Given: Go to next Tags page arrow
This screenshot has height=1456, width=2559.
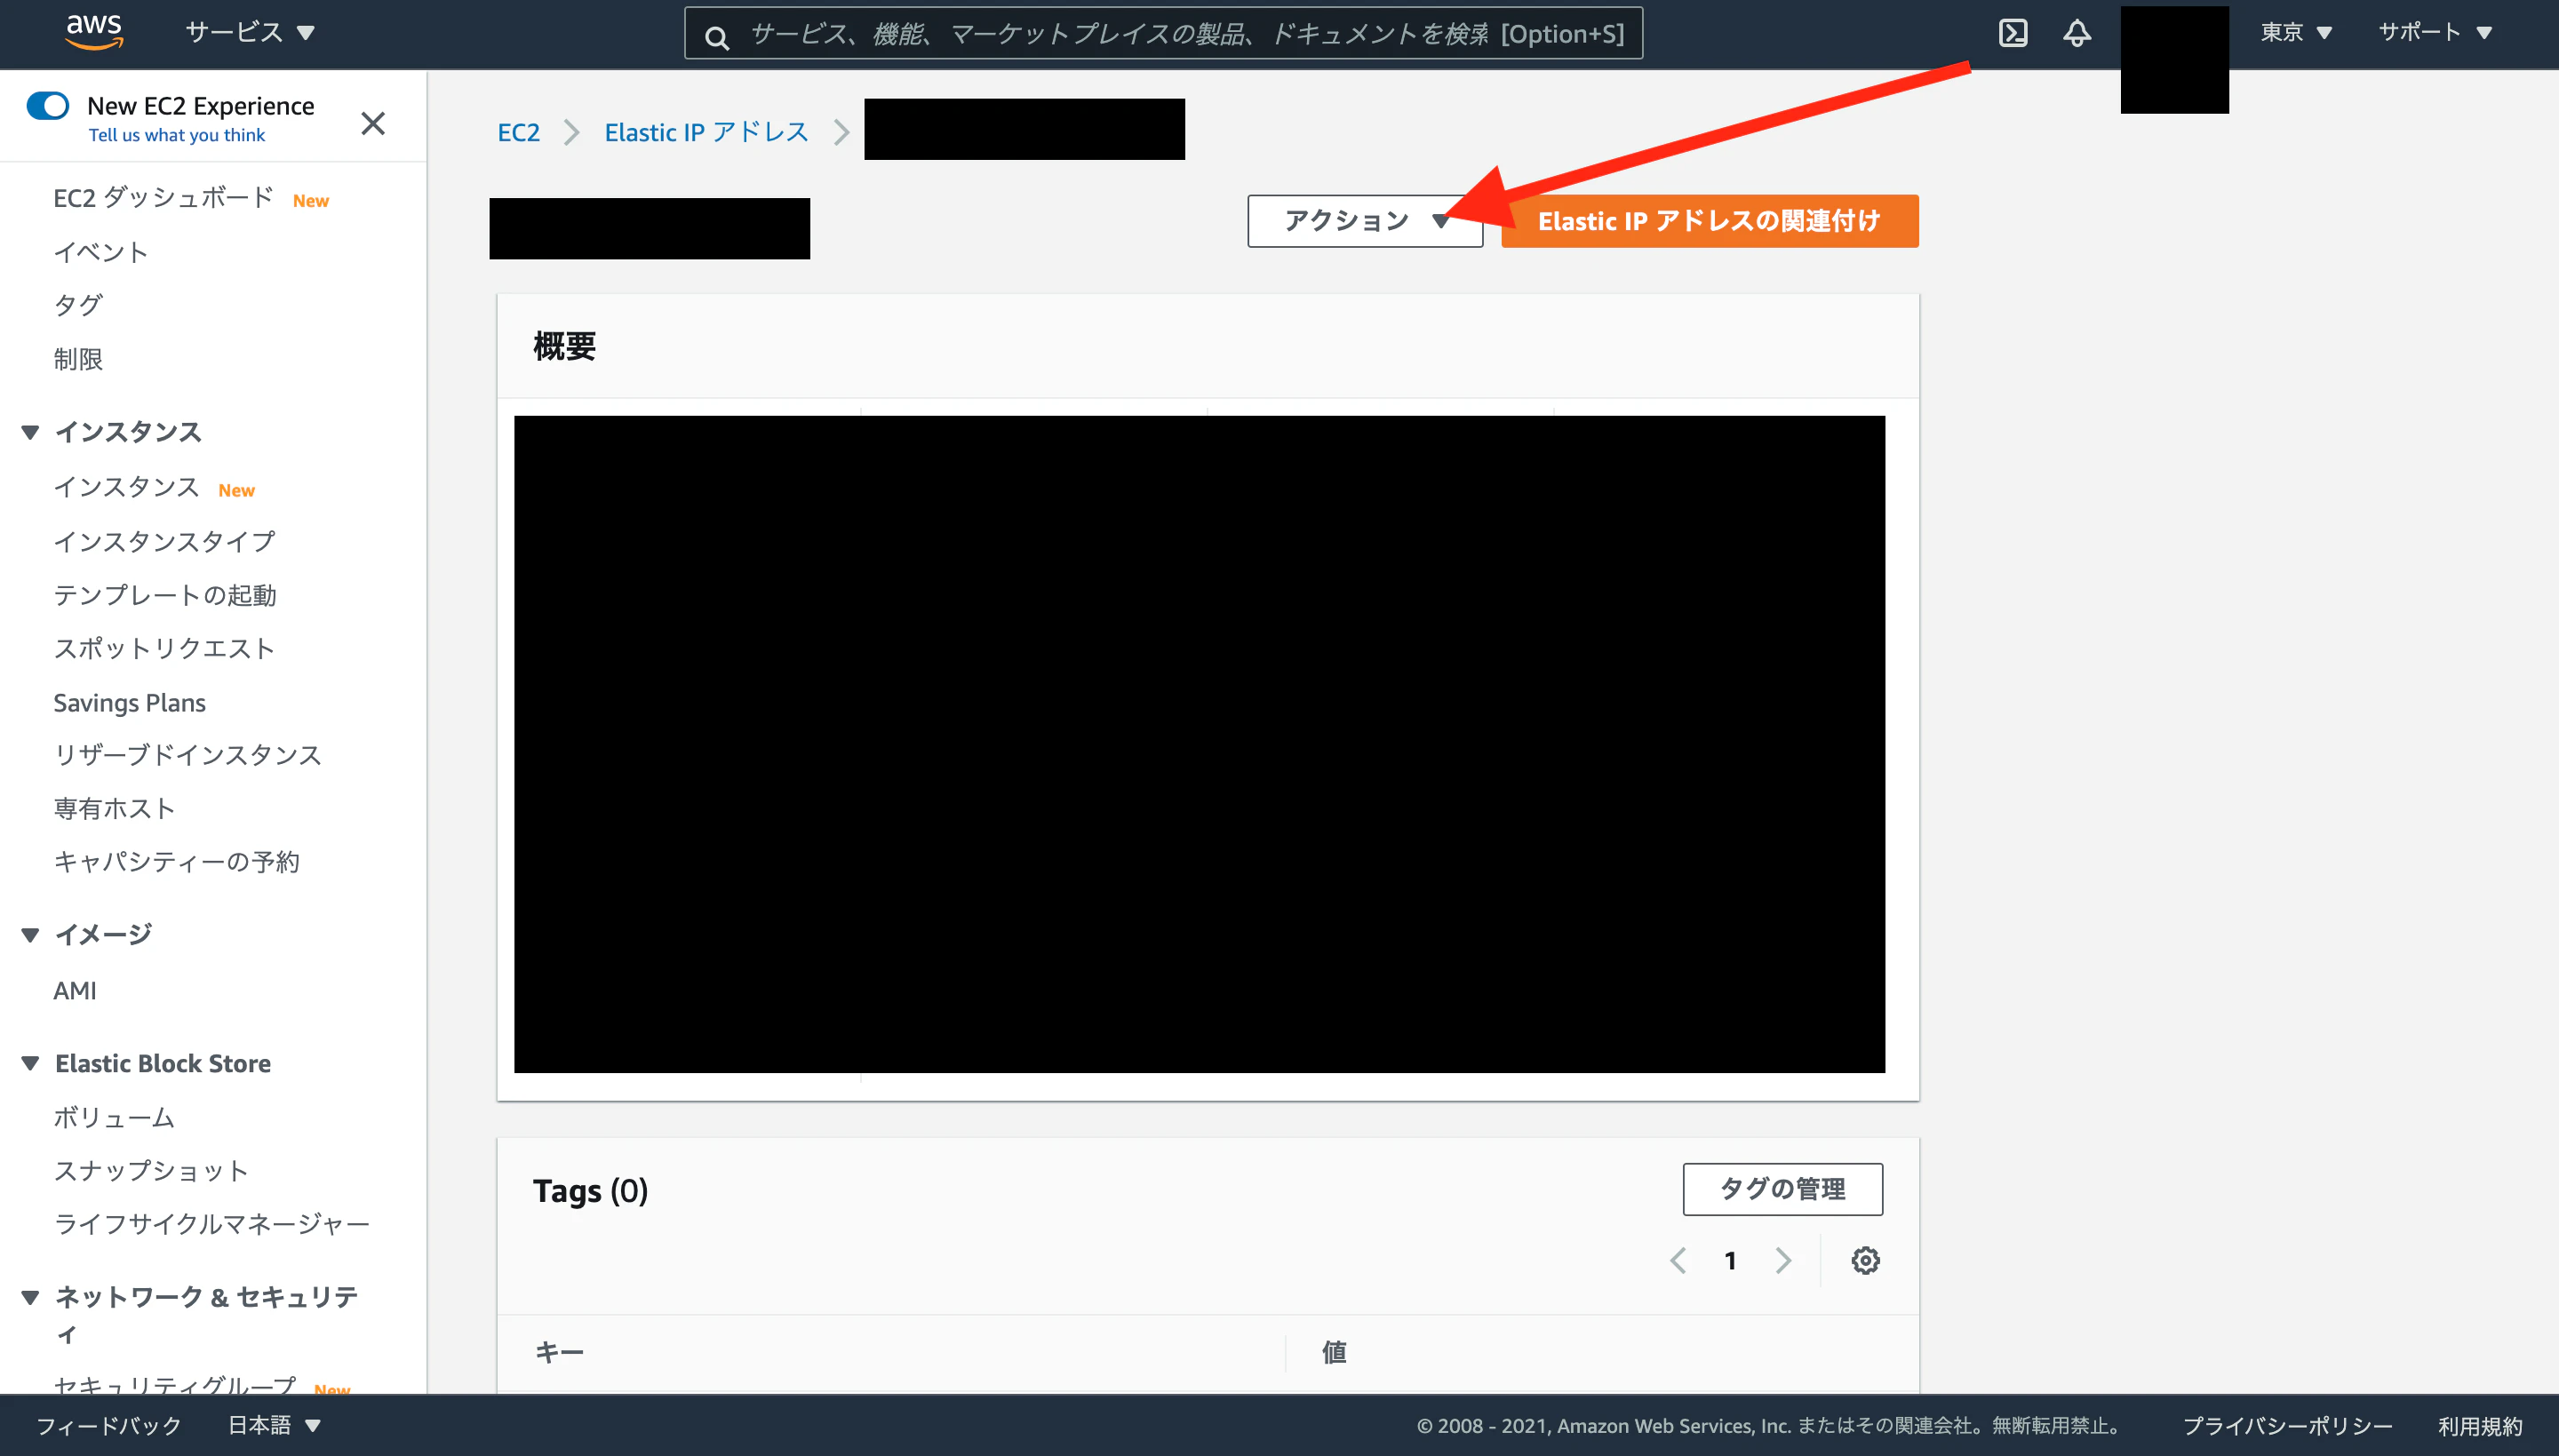Looking at the screenshot, I should [x=1783, y=1260].
